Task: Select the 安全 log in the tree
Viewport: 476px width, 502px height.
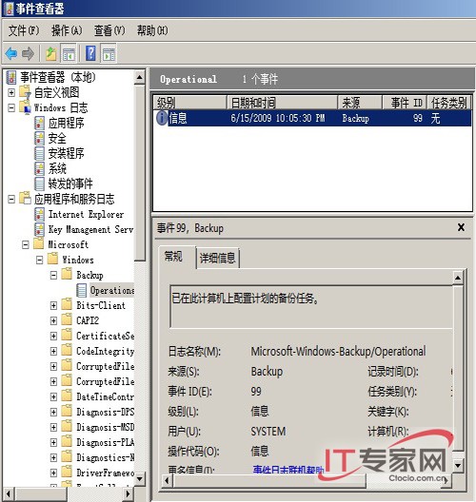Action: [57, 138]
